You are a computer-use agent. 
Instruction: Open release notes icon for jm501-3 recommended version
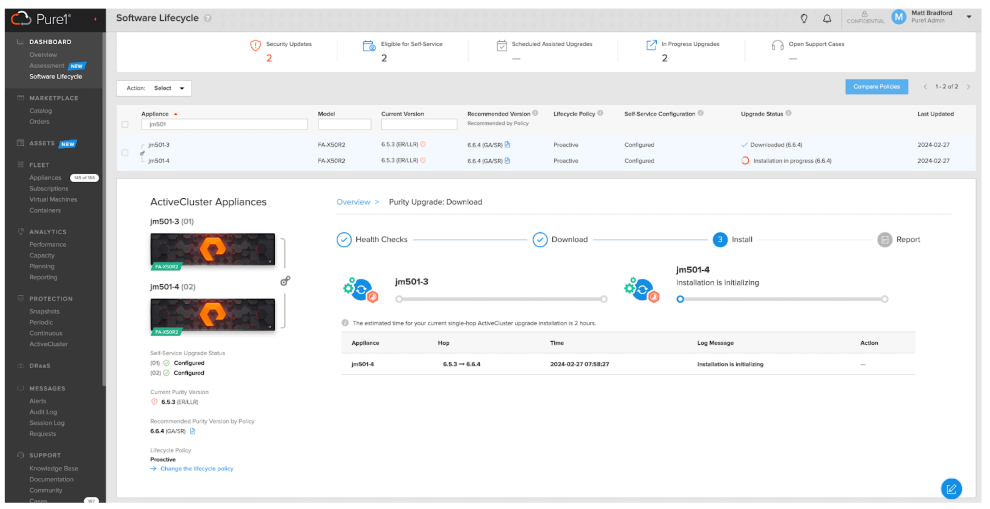(x=507, y=145)
